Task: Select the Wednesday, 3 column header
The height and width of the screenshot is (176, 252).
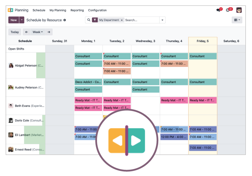Action: point(146,41)
